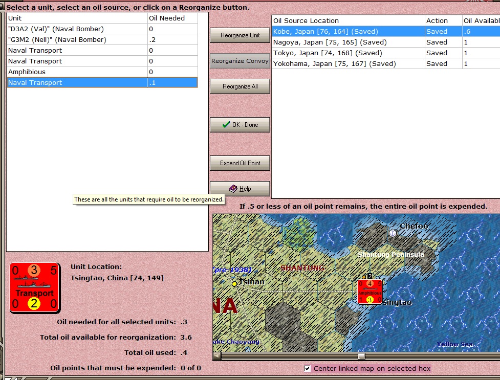Click the Unit column header
Image resolution: width=500 pixels, height=380 pixels.
[x=77, y=18]
